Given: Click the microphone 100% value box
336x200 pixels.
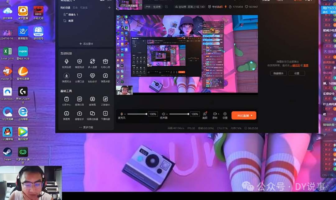Looking at the screenshot, I should (x=152, y=114).
